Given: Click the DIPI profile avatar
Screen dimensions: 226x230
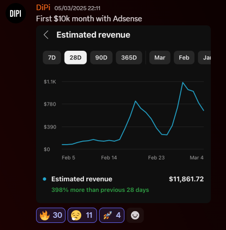Looking at the screenshot, I should (x=16, y=13).
